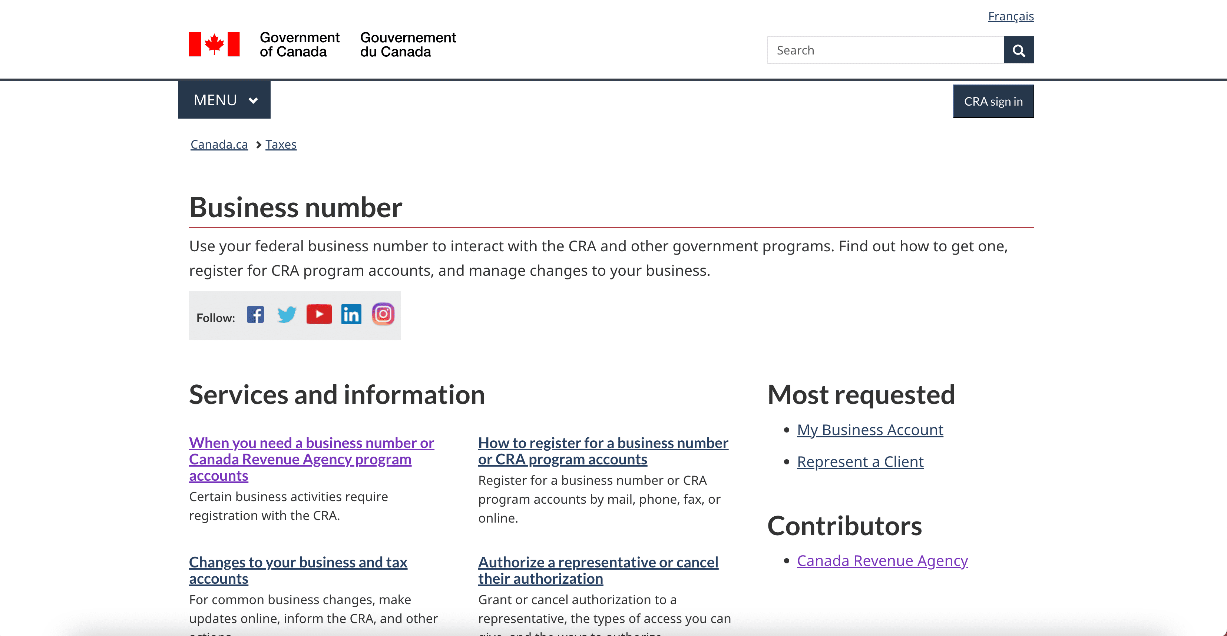
Task: Open My Business Account link
Action: tap(870, 429)
